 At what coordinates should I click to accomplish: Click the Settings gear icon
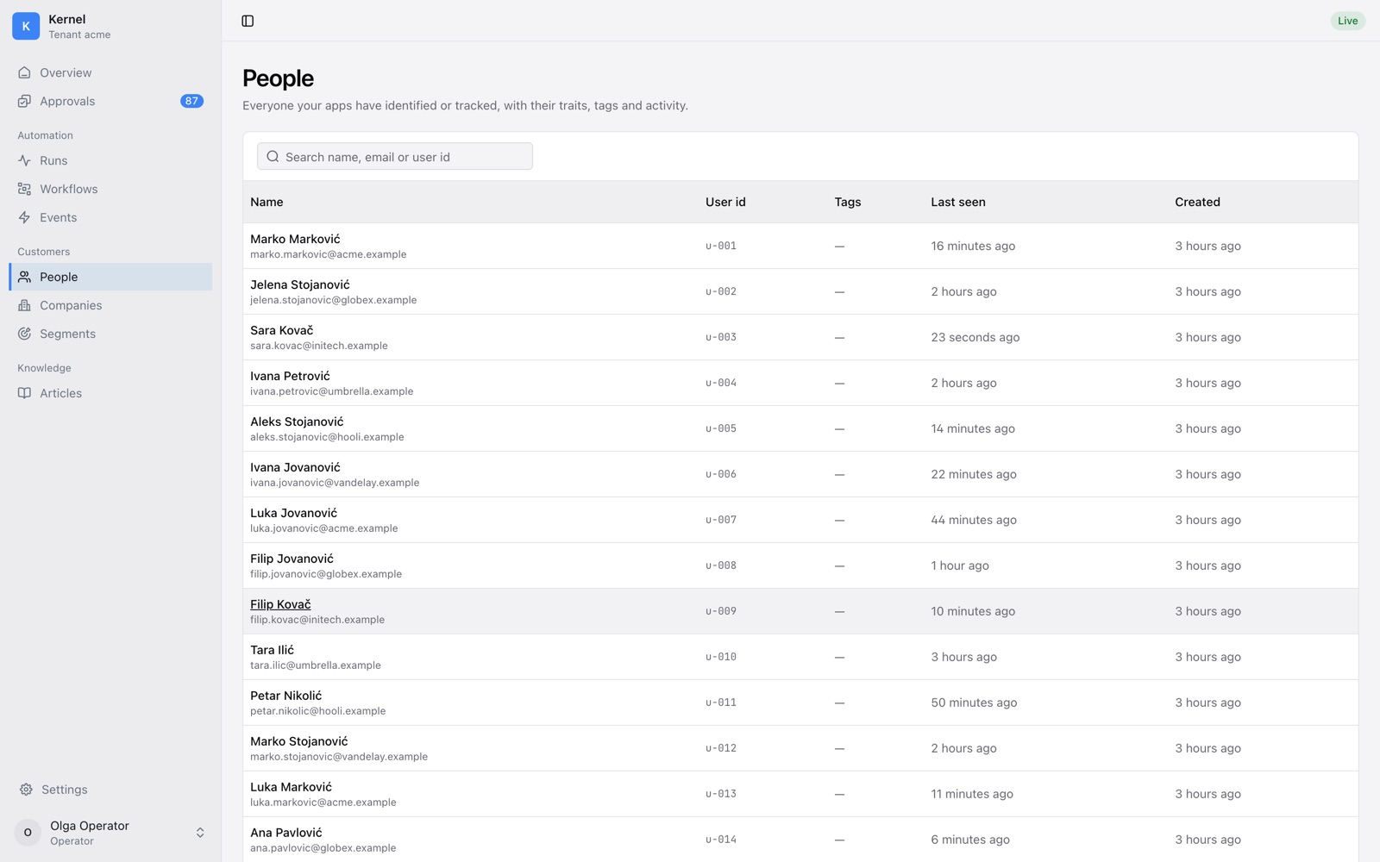pyautogui.click(x=26, y=790)
